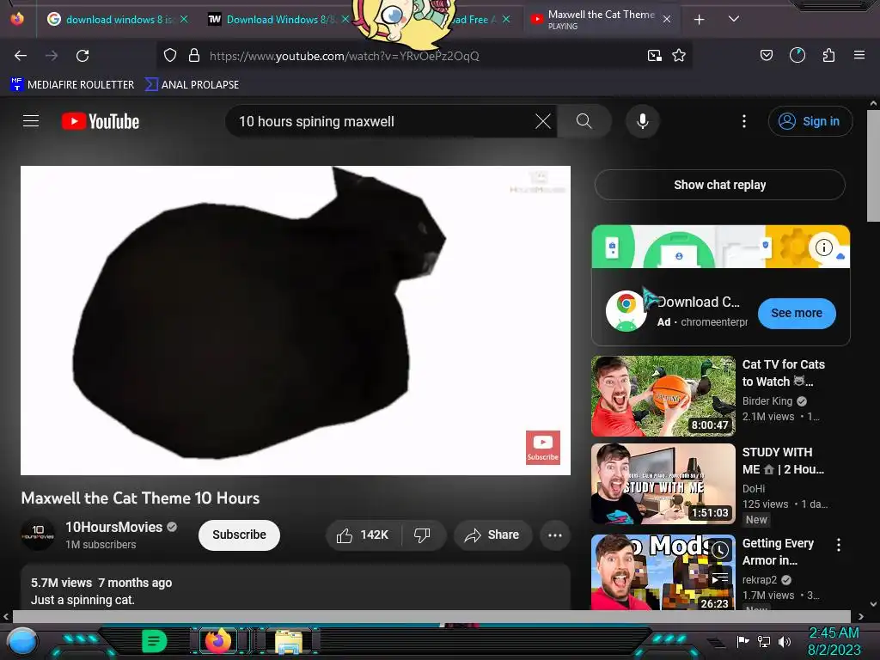Open YouTube settings three-dot menu
The height and width of the screenshot is (660, 880).
tap(744, 121)
